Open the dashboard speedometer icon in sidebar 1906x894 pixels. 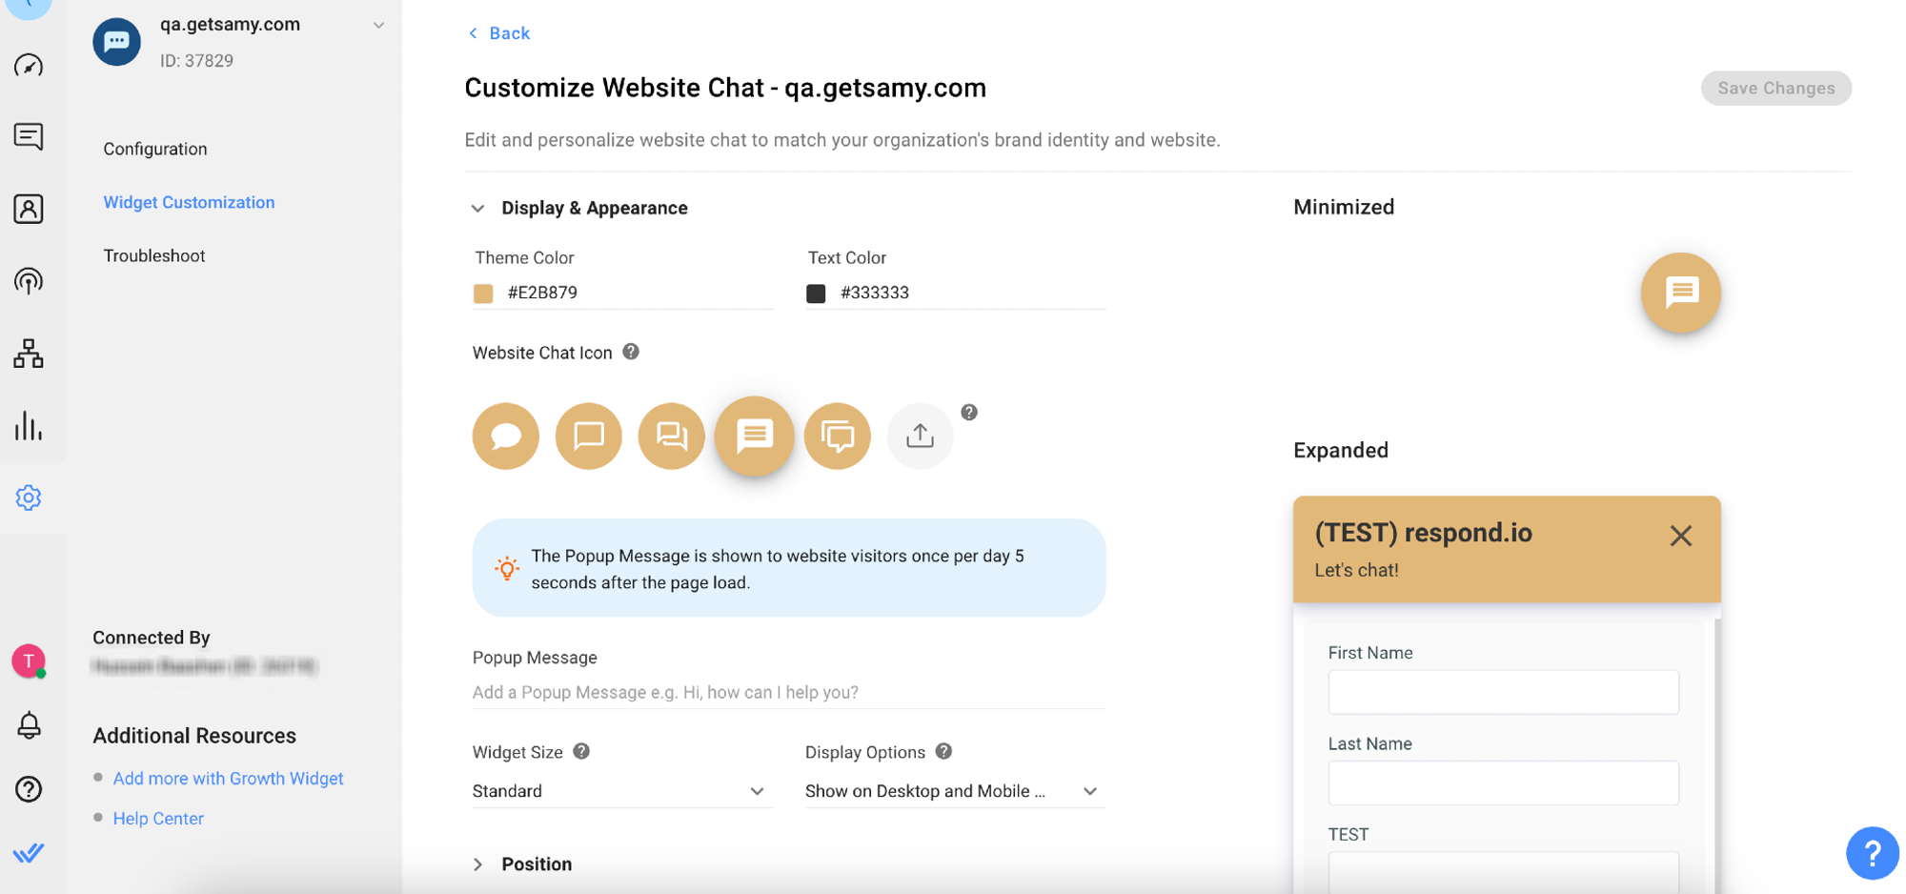tap(29, 66)
